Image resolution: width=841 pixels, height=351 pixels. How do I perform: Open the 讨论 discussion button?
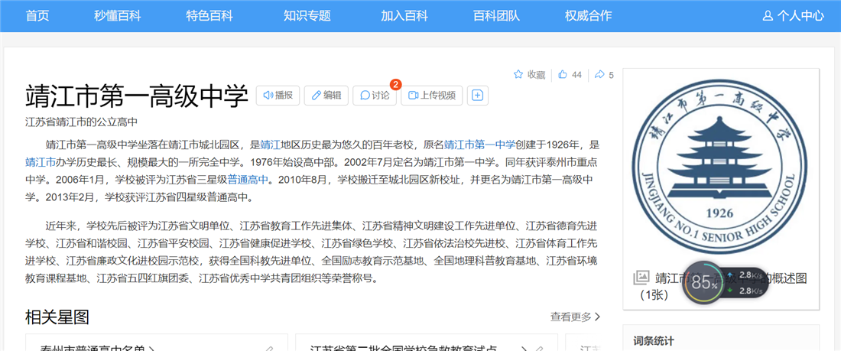click(375, 96)
